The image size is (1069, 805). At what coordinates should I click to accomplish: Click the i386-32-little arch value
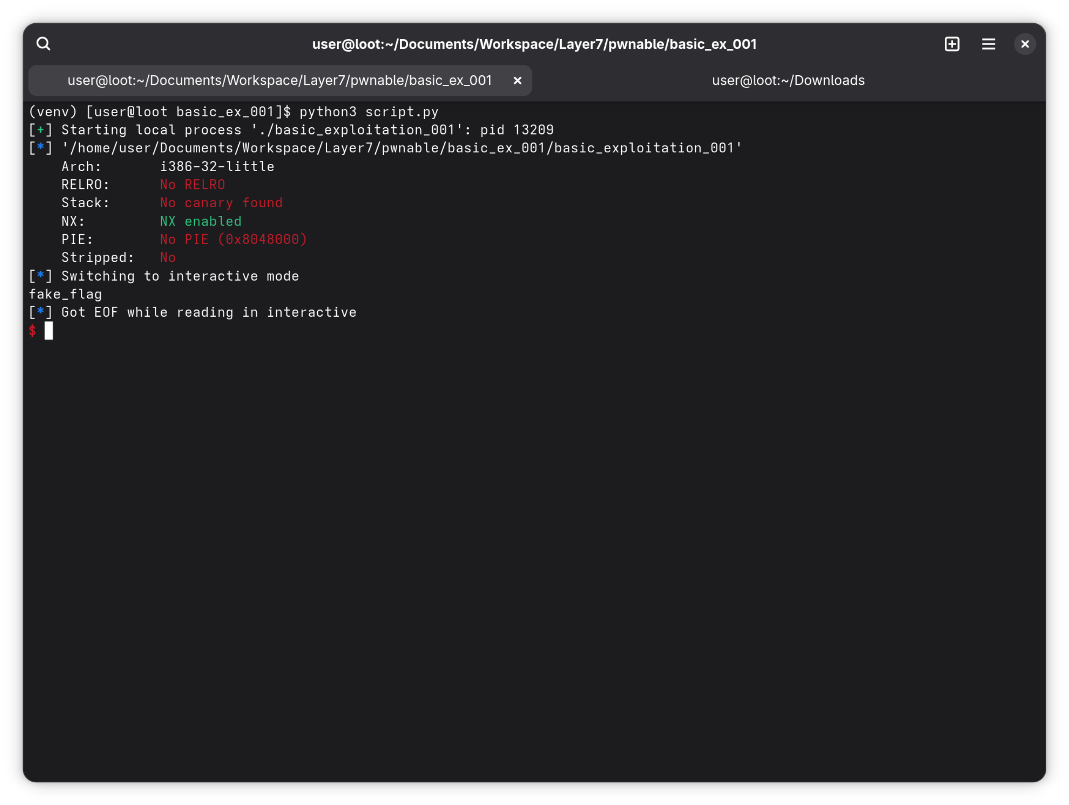coord(217,167)
